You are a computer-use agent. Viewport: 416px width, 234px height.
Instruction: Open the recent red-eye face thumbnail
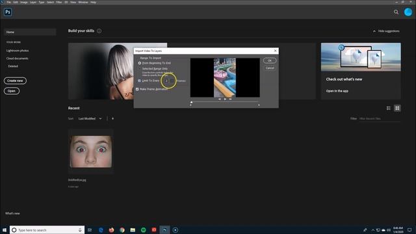[91, 151]
